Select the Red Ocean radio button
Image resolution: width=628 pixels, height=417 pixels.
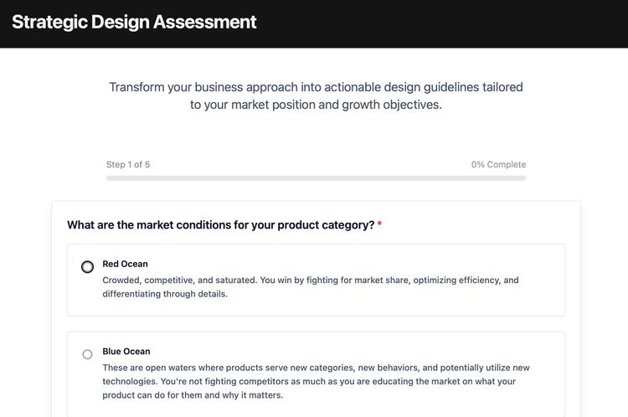[x=87, y=267]
